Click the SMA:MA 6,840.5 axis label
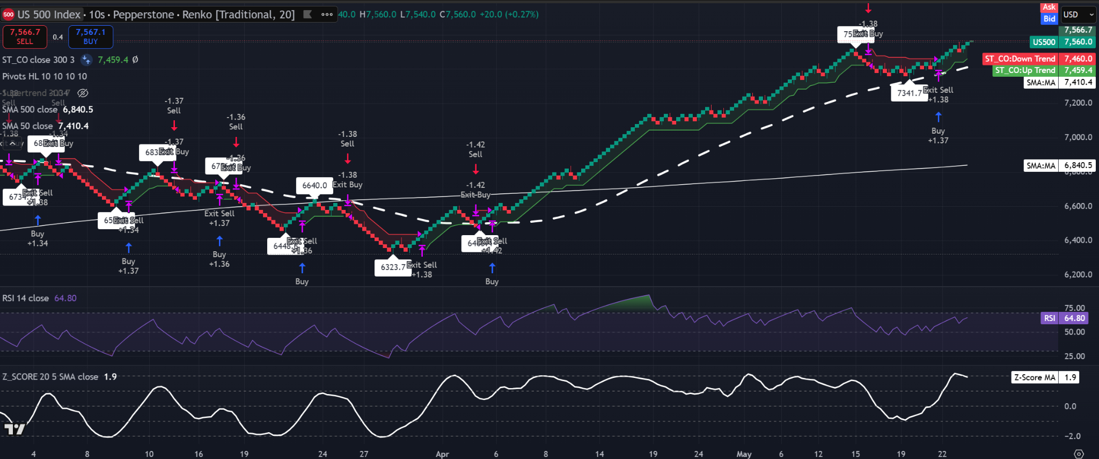Viewport: 1099px width, 459px height. pyautogui.click(x=1059, y=165)
